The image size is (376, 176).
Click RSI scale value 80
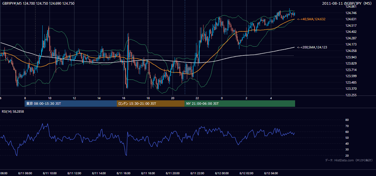click(x=347, y=120)
